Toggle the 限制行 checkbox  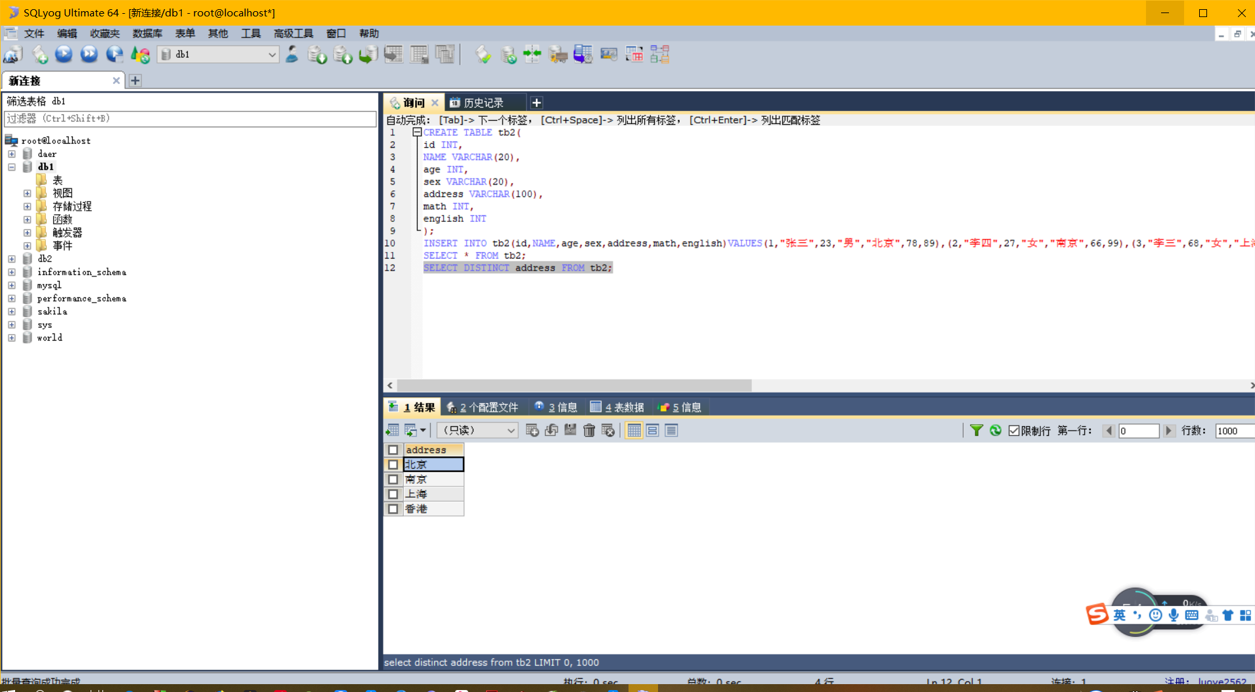click(x=1014, y=431)
